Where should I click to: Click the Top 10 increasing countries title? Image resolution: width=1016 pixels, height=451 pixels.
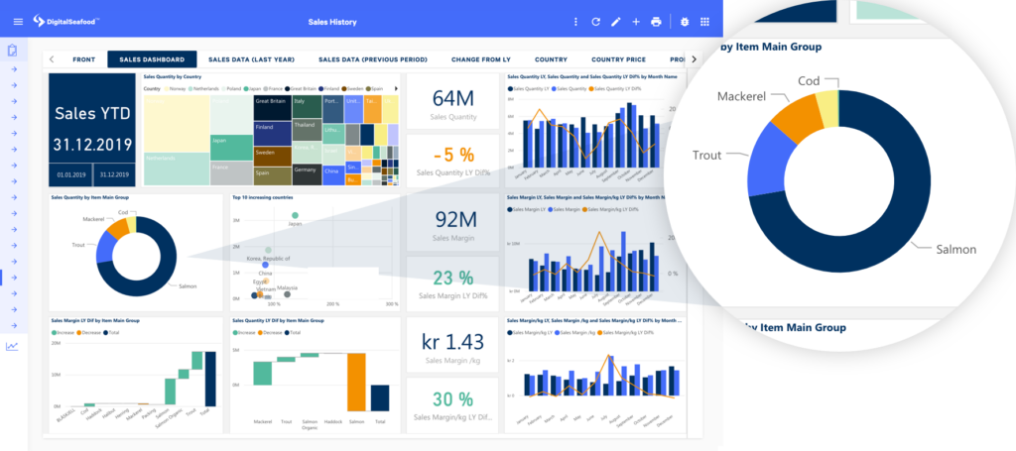[262, 196]
